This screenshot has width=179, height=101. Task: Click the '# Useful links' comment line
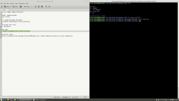[8, 34]
